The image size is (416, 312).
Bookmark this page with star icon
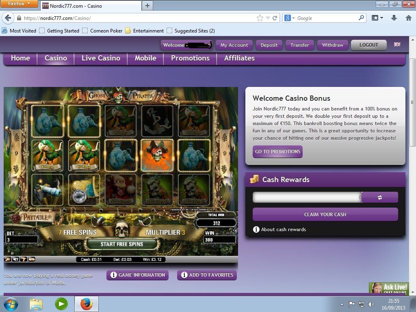pyautogui.click(x=260, y=18)
